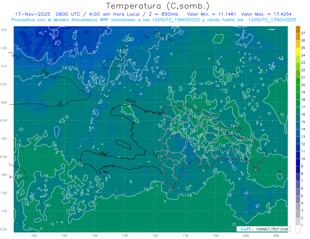The height and width of the screenshot is (239, 310).
Task: Click the 68W longitude axis label
Action: tap(276, 236)
